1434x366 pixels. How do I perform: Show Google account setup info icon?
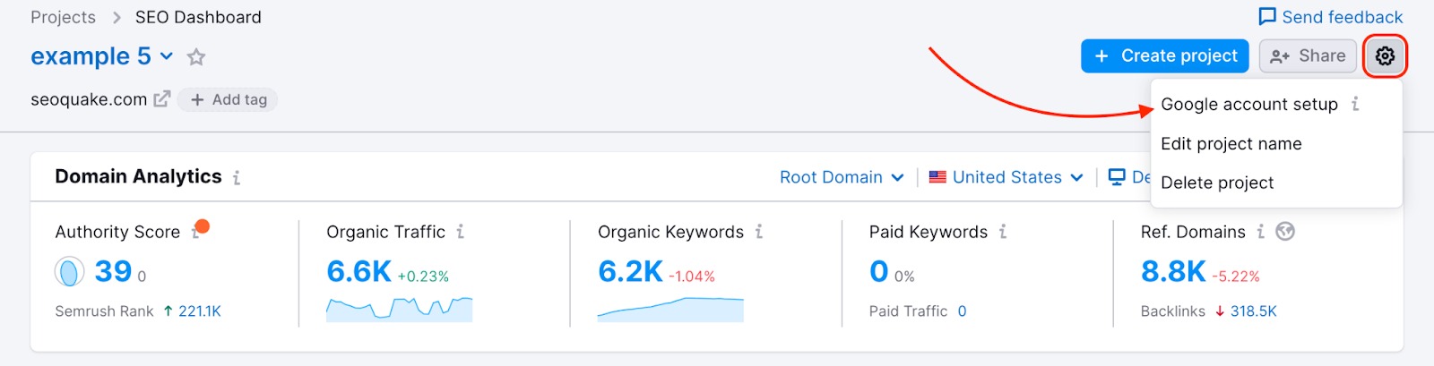(x=1355, y=104)
